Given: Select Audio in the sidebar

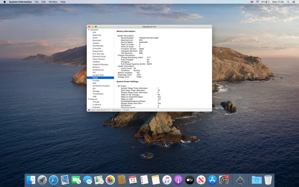Looking at the screenshot, I should click(x=95, y=38).
